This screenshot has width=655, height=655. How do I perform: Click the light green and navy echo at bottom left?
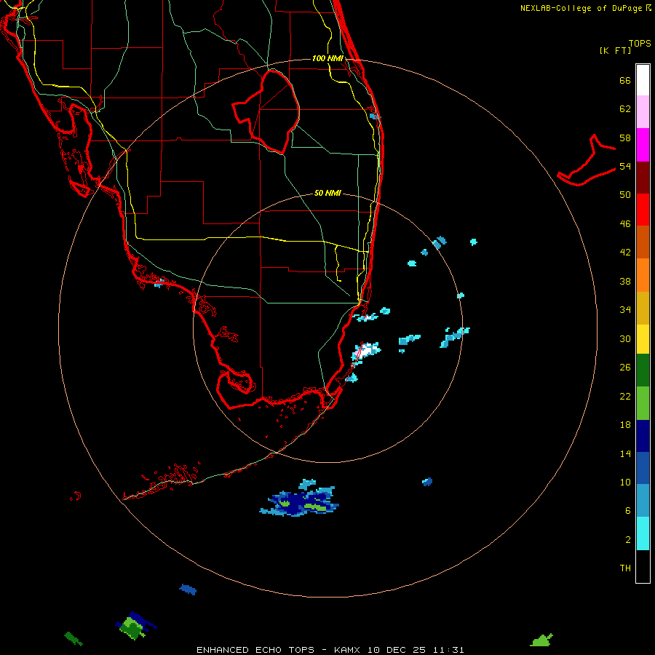(x=136, y=625)
